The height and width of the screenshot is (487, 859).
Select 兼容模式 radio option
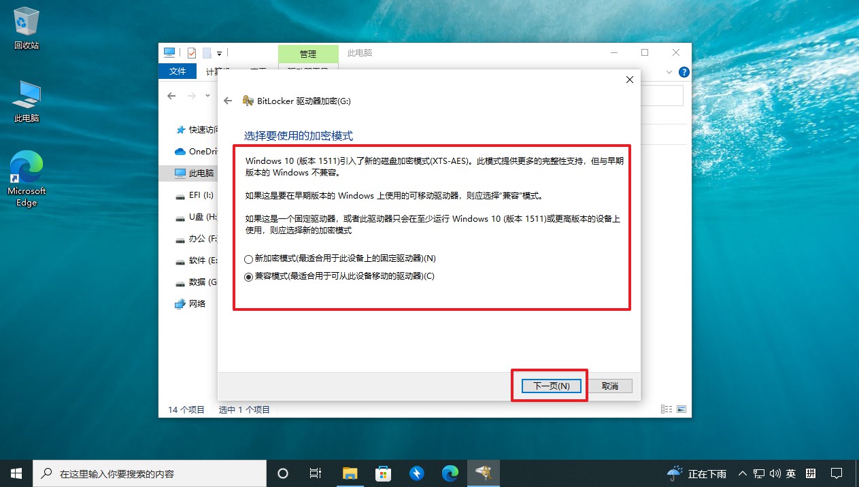pos(248,276)
